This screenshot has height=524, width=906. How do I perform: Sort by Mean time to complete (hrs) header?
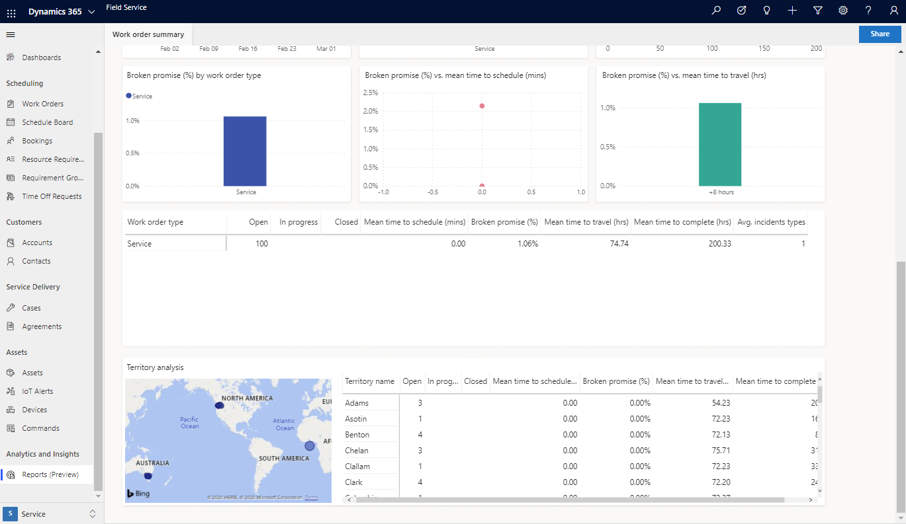click(682, 222)
